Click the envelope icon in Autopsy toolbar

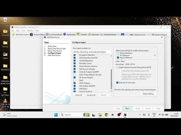pos(122,34)
